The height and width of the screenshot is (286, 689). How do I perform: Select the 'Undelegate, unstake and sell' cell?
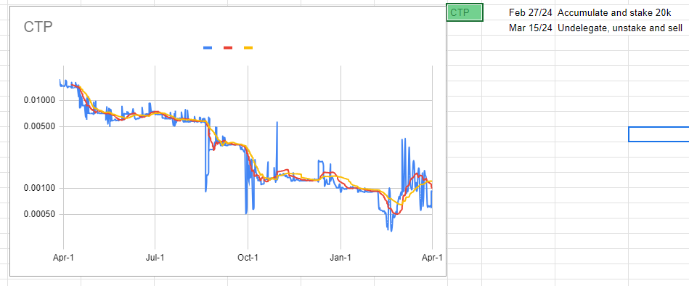point(592,28)
